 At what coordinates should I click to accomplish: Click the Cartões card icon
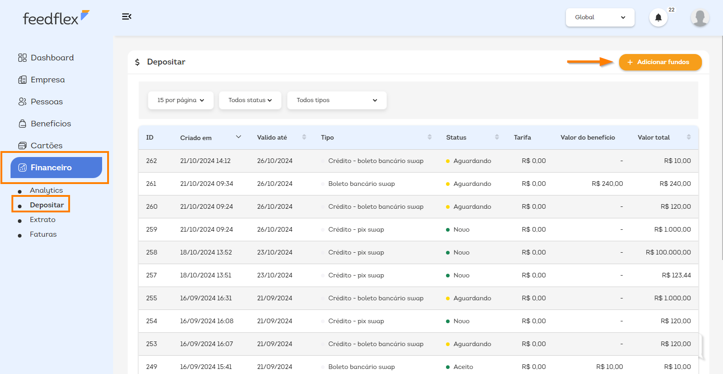[x=22, y=146]
